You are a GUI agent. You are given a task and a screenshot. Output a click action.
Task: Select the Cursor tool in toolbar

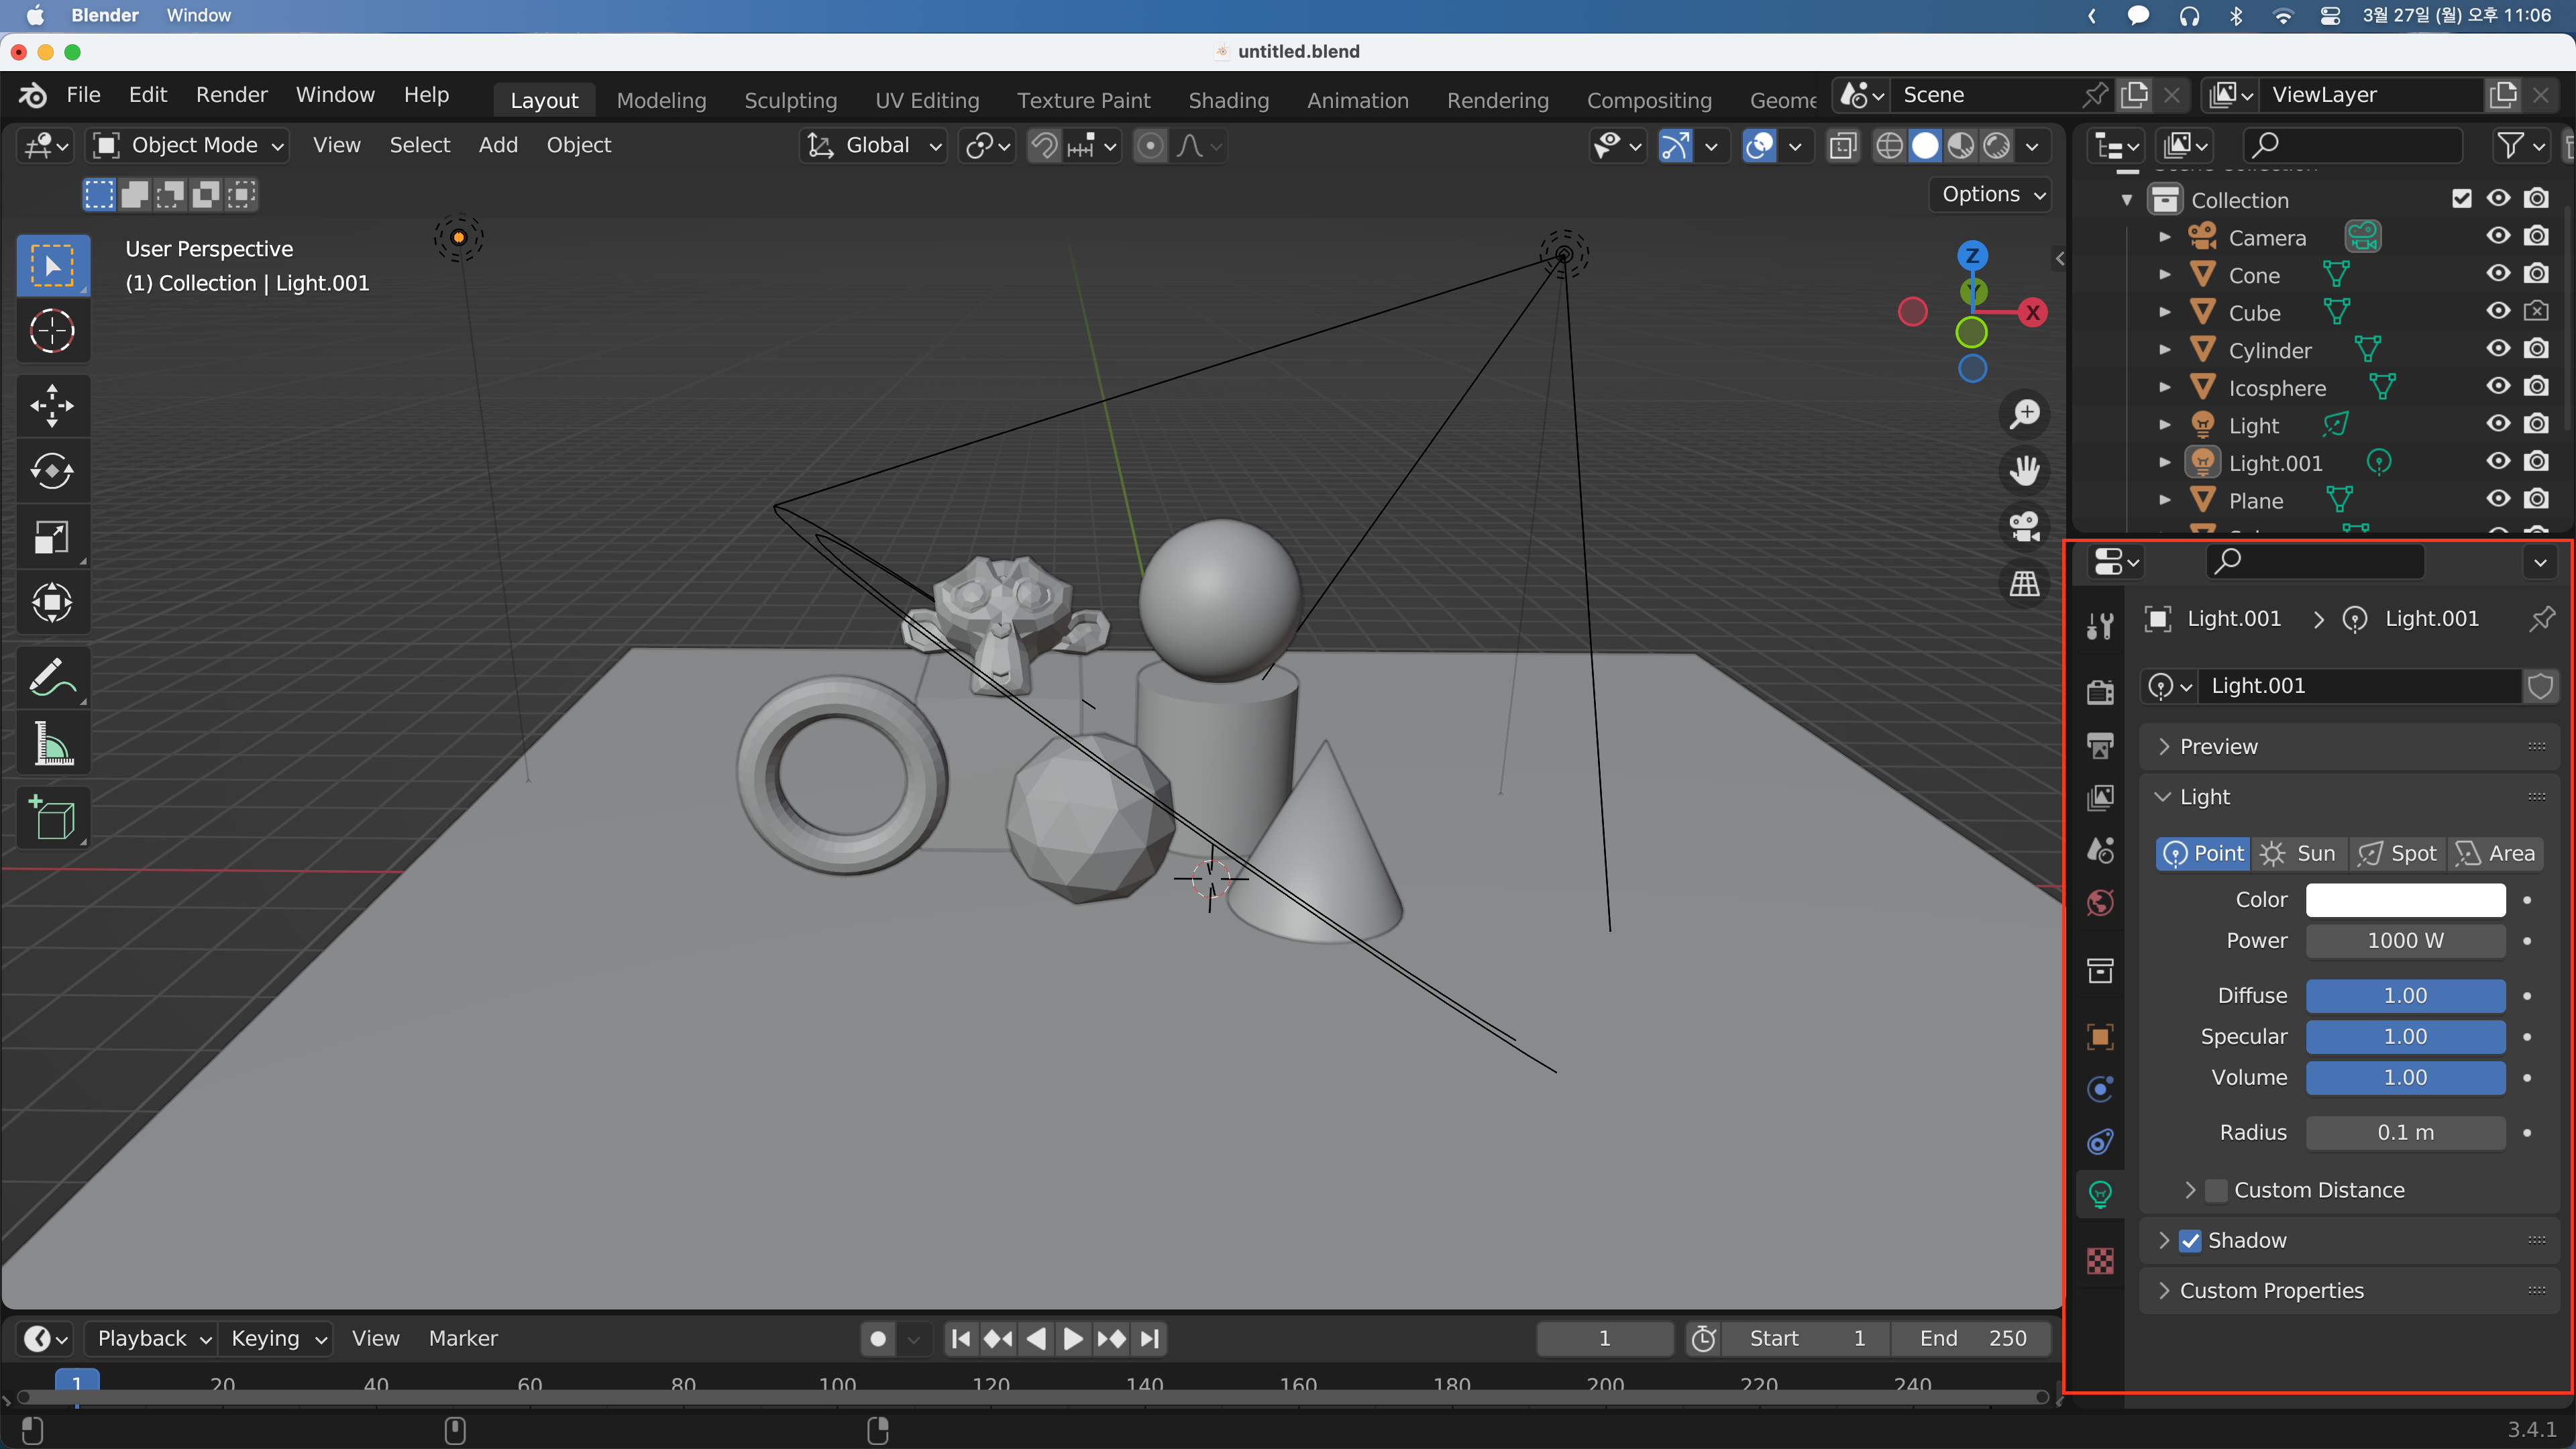pos(52,331)
